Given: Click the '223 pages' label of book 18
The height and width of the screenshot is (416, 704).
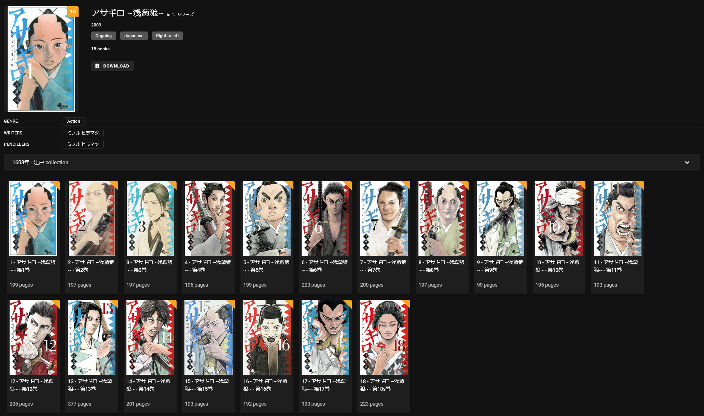Looking at the screenshot, I should click(371, 404).
